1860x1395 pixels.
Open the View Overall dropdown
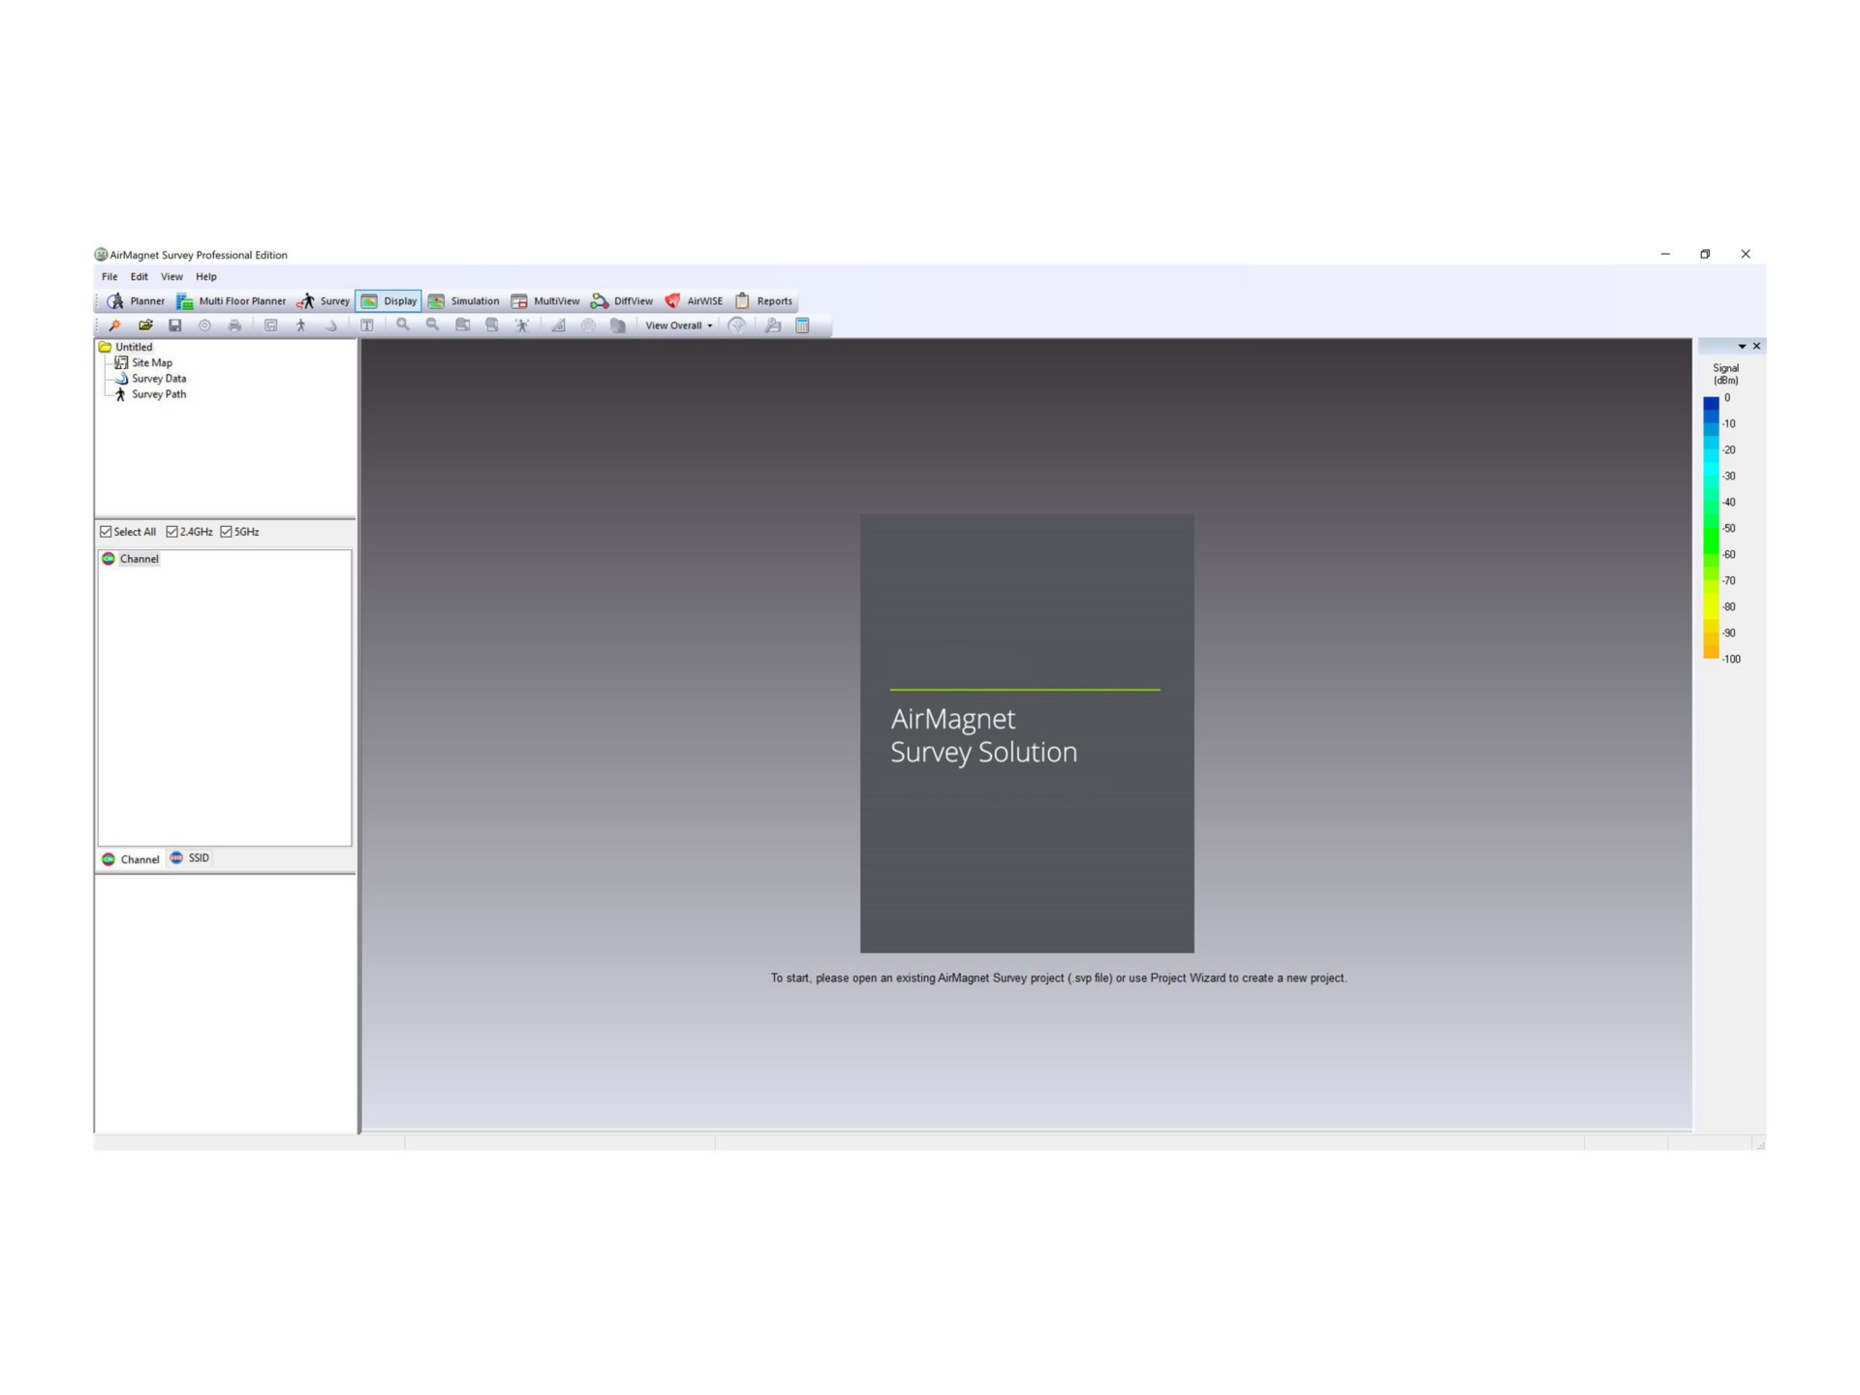pyautogui.click(x=679, y=325)
